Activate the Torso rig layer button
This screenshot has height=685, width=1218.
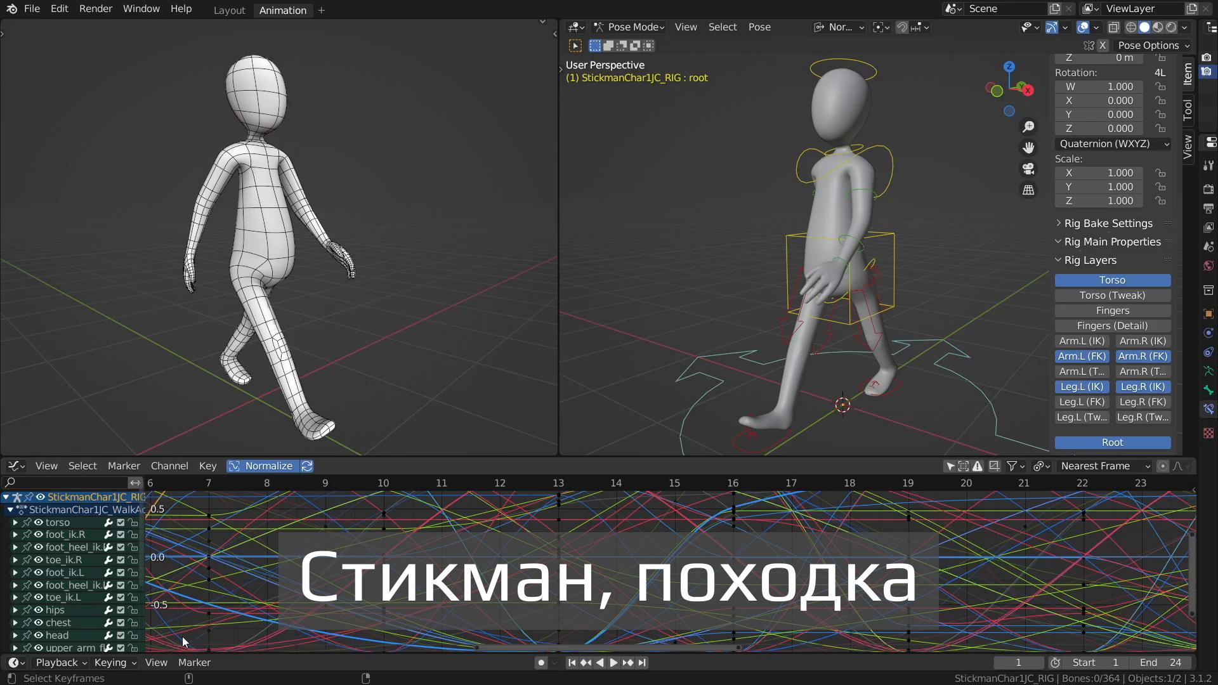tap(1112, 280)
